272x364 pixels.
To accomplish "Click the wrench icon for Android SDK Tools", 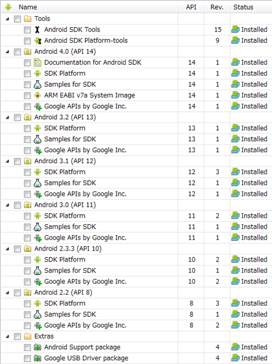I will [37, 30].
